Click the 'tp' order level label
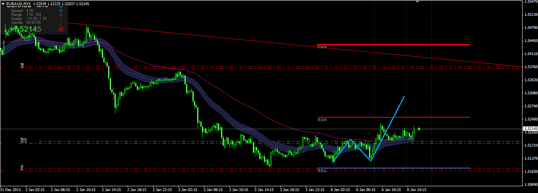This screenshot has height=193, width=538. [22, 64]
